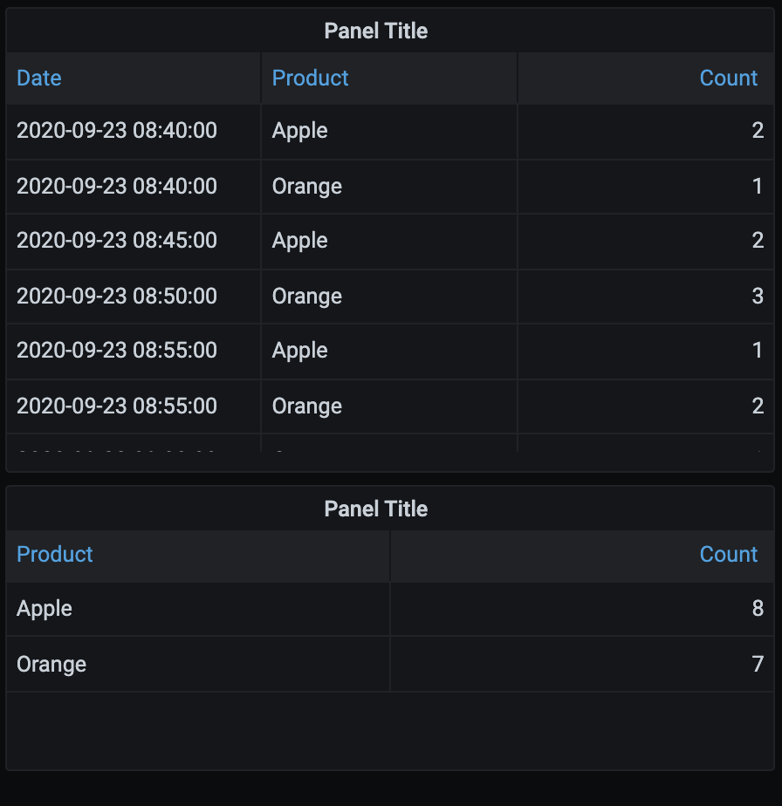Screen dimensions: 782x806
Task: Click the 08:40:00 date cell in the Apple row
Action: coord(117,131)
